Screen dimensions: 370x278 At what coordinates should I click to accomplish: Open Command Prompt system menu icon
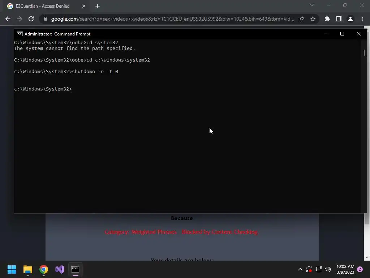coord(20,34)
